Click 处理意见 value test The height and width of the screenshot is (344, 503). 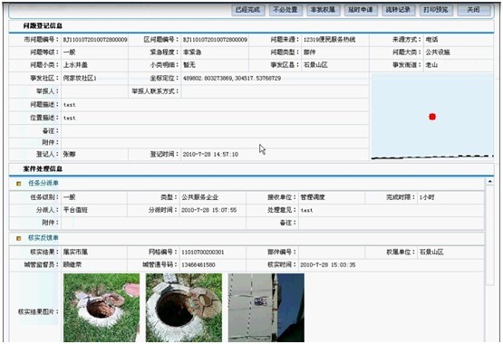click(306, 210)
